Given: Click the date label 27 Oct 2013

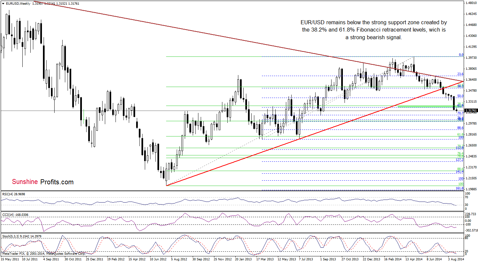Looking at the screenshot, I should (351, 258).
